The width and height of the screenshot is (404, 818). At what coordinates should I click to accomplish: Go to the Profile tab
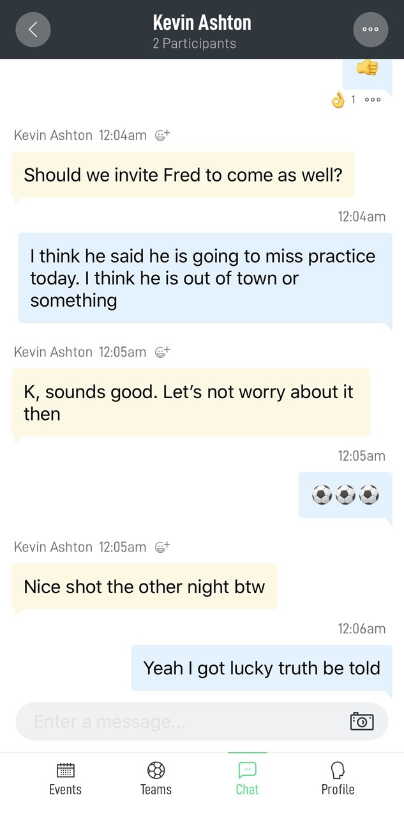point(338,778)
